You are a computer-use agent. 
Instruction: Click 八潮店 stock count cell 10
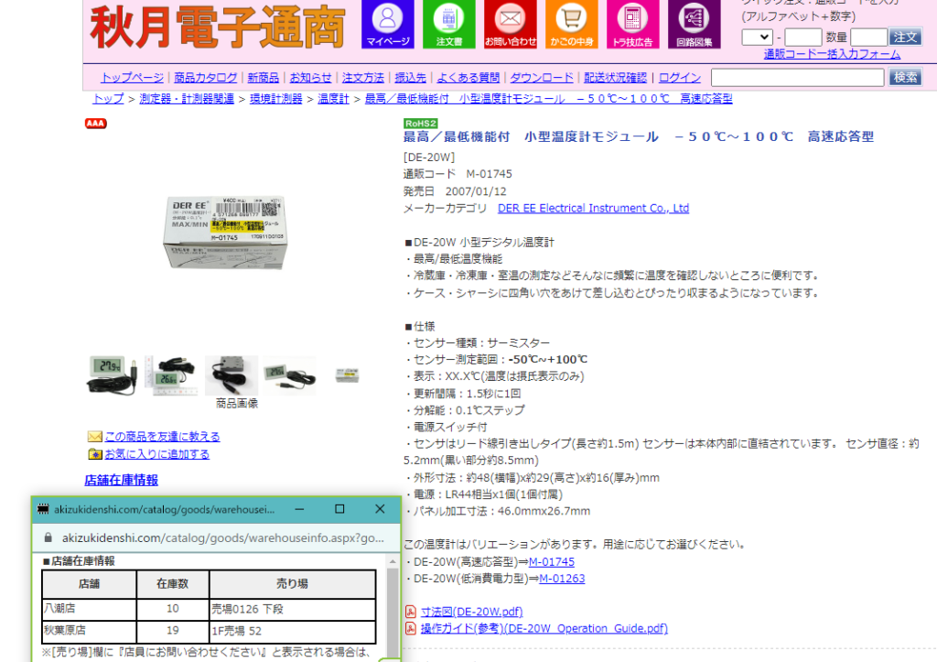pyautogui.click(x=173, y=609)
